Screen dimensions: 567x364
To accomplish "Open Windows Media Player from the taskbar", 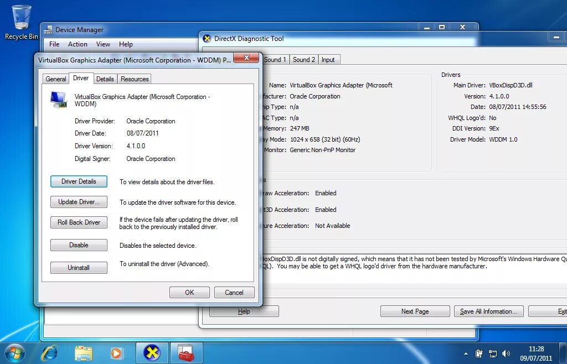I will [x=117, y=352].
